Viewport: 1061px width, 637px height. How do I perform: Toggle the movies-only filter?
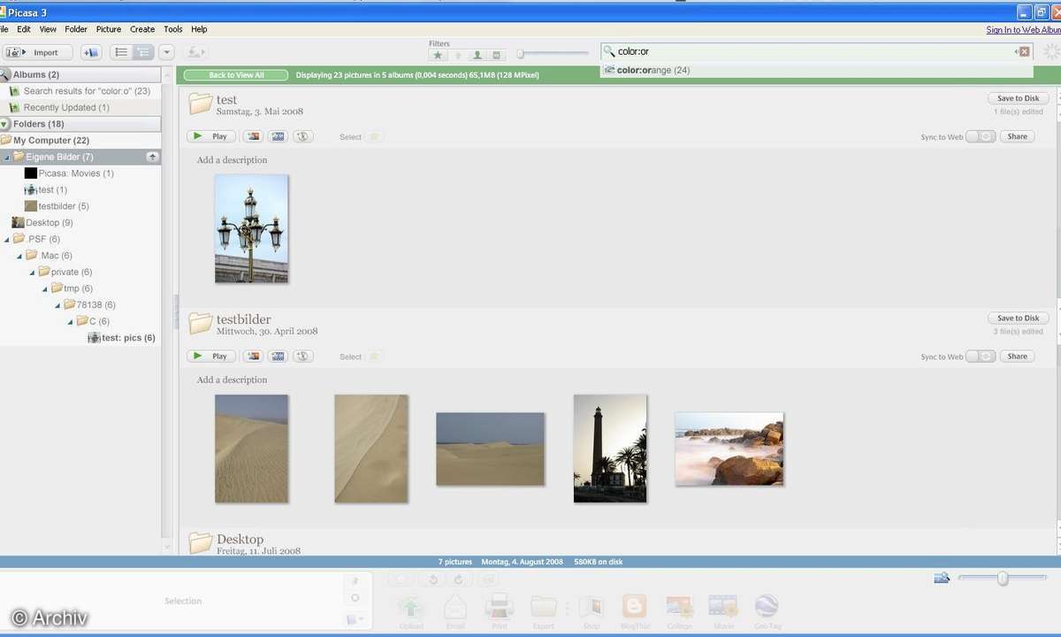click(497, 55)
